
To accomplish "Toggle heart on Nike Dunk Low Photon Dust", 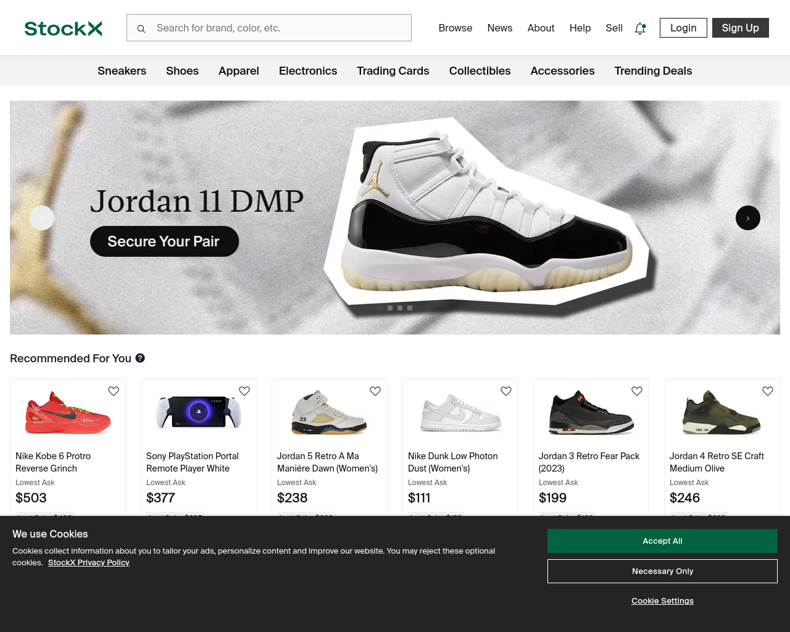I will click(x=506, y=391).
